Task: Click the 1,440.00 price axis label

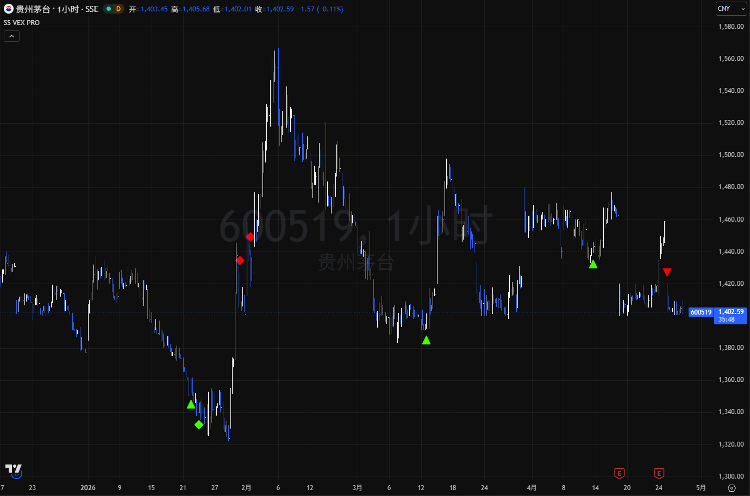Action: [731, 252]
